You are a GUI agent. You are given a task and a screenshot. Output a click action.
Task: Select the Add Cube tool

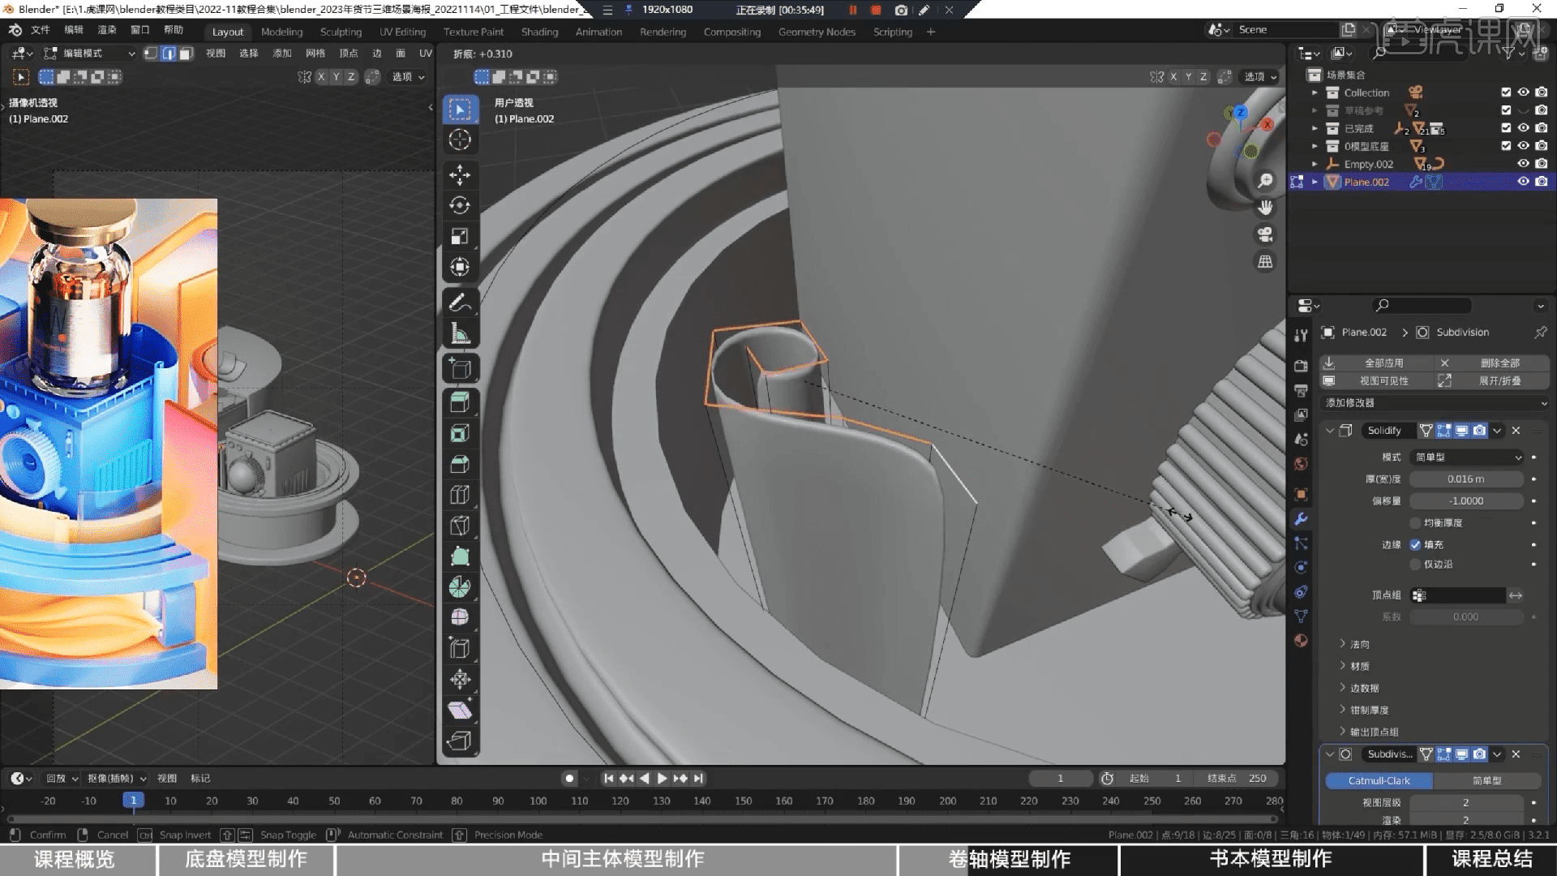460,368
